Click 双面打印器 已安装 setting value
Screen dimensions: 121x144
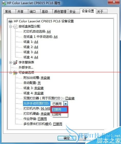(70, 98)
